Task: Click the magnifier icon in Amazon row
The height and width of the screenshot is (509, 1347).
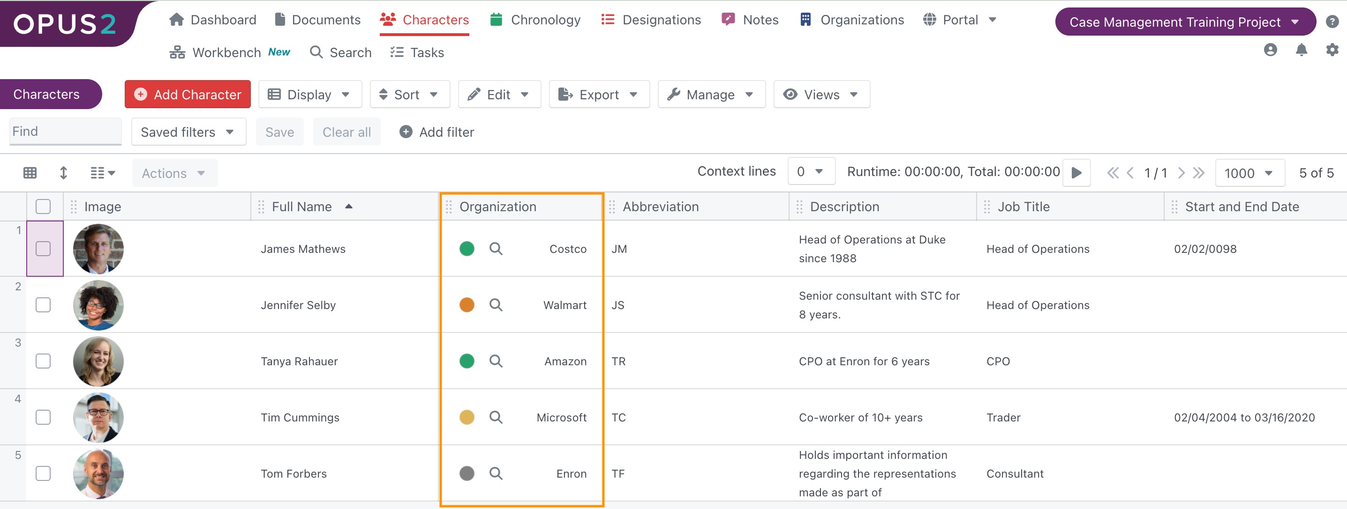Action: point(496,361)
